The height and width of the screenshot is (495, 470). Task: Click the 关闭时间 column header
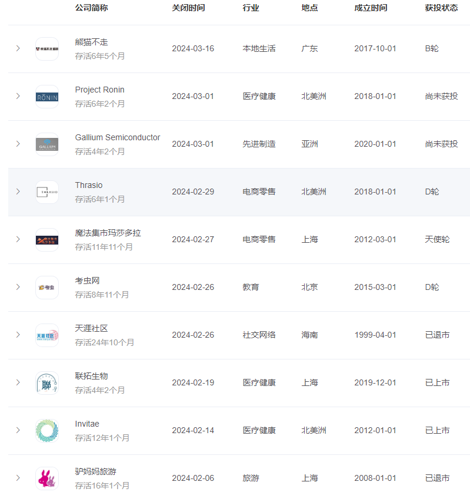188,8
